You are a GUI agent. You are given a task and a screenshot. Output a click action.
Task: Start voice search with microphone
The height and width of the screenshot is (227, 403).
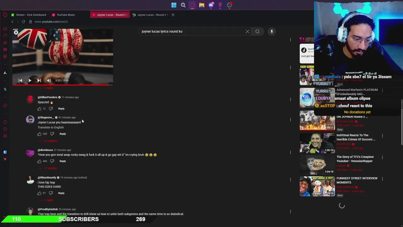pos(272,32)
